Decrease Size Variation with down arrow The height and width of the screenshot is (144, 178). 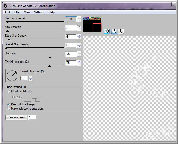point(79,29)
